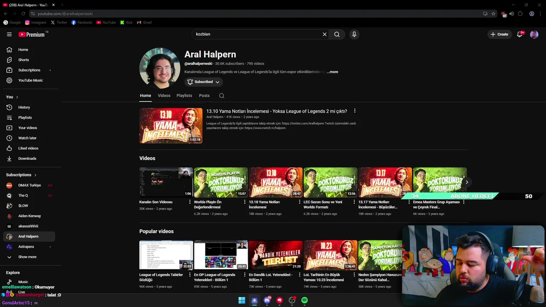Switch to the Playlists tab
This screenshot has width=546, height=307.
point(184,96)
